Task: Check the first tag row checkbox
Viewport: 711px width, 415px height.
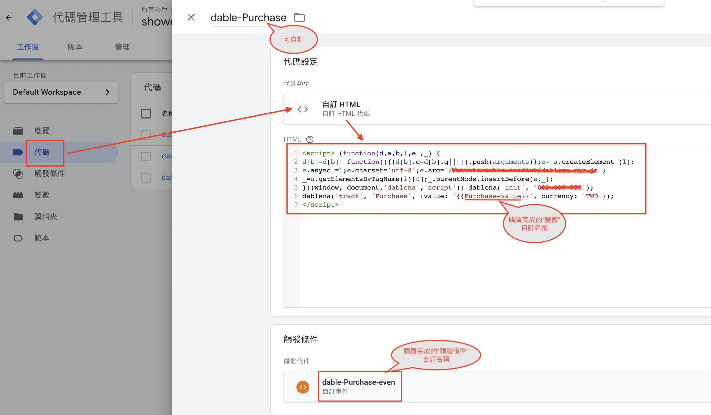Action: pos(146,135)
